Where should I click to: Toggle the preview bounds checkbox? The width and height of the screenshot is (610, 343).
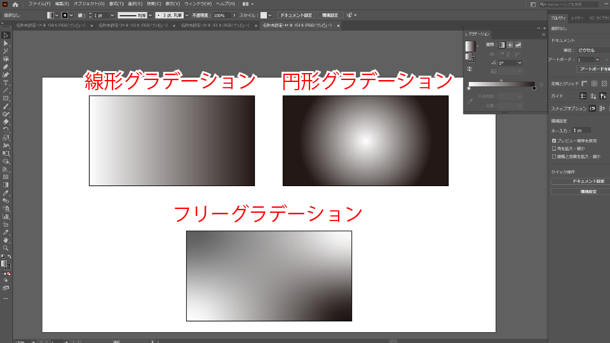(554, 141)
